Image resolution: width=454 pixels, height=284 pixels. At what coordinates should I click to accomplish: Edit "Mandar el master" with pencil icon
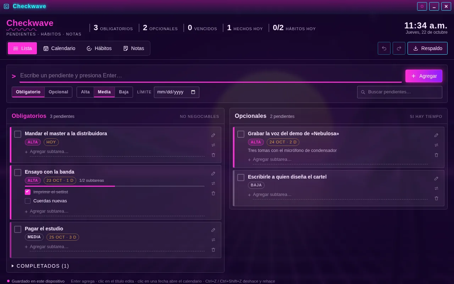pyautogui.click(x=213, y=135)
